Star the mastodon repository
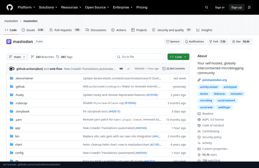The image size is (259, 168). (241, 42)
